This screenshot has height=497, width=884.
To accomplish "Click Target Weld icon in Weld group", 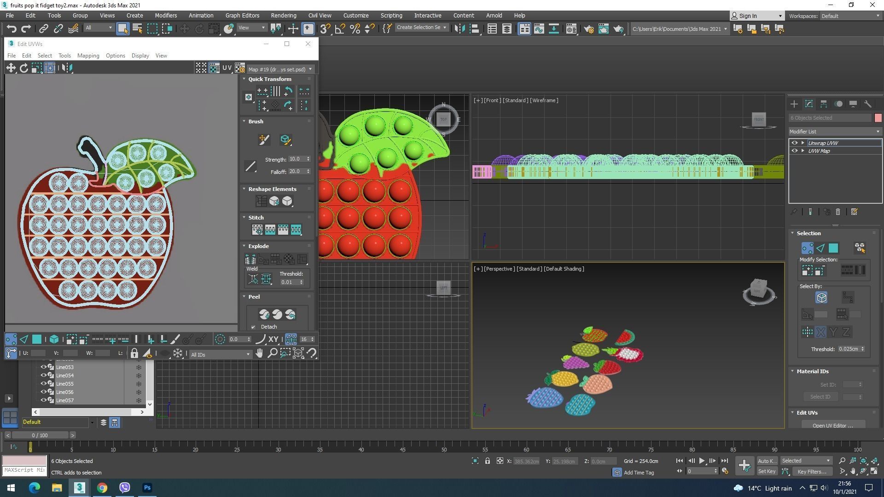I will pyautogui.click(x=253, y=279).
